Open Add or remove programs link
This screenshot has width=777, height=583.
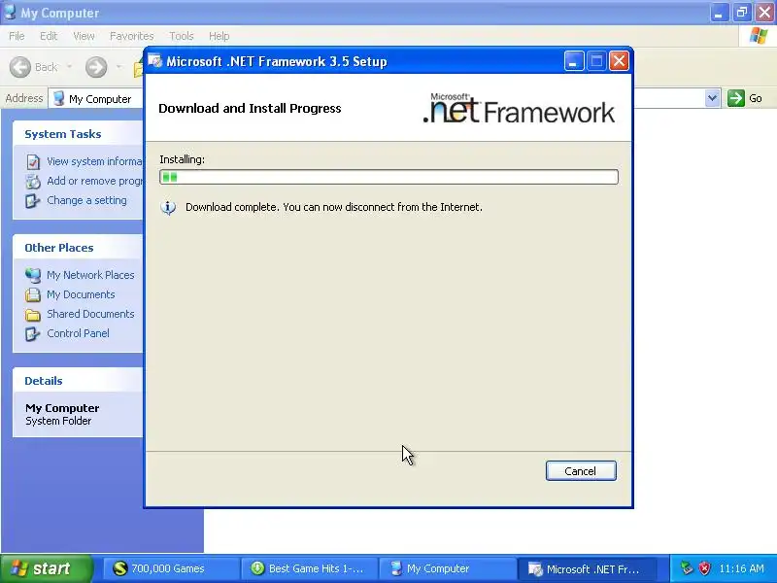click(x=94, y=181)
